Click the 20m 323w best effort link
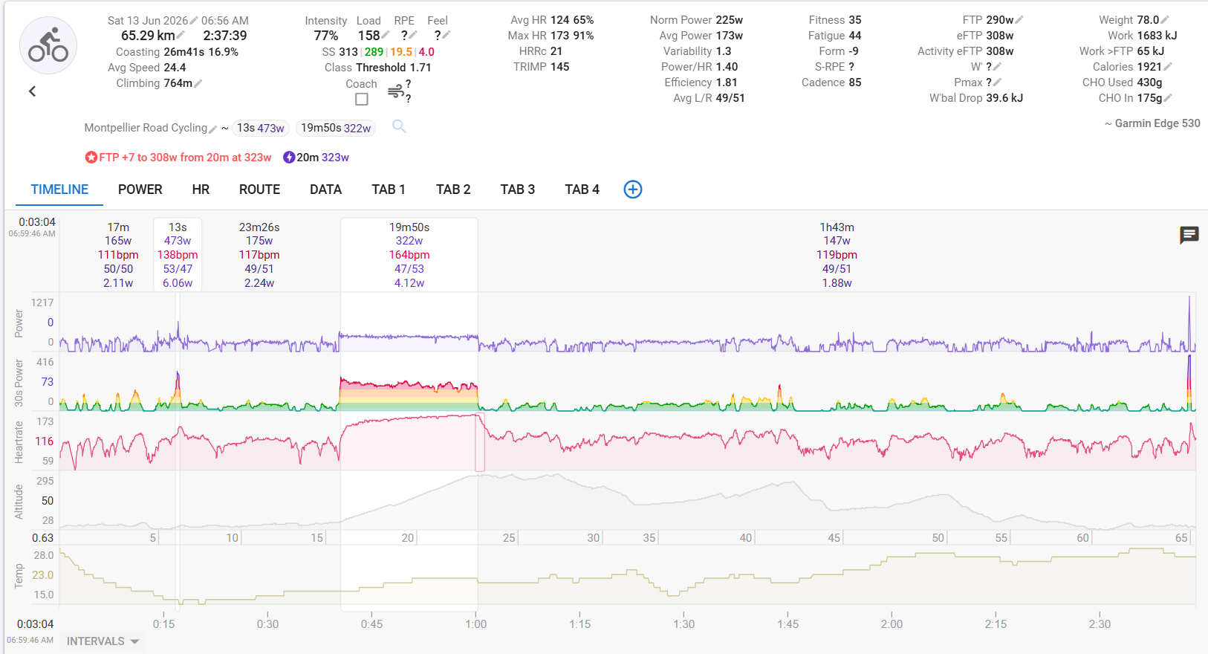 316,158
